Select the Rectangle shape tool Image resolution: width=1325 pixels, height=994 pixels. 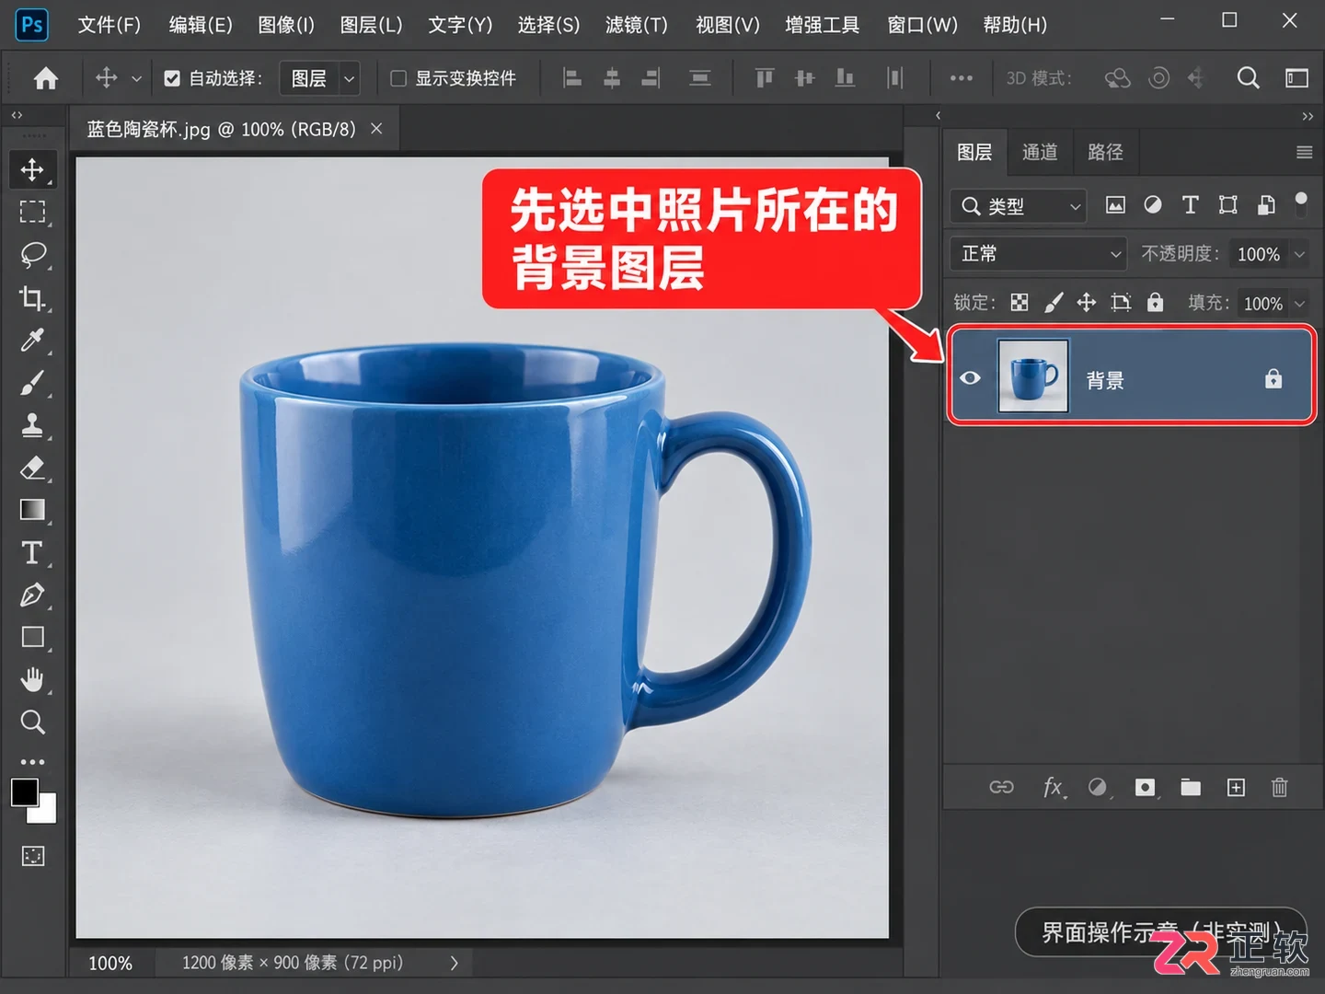click(32, 637)
